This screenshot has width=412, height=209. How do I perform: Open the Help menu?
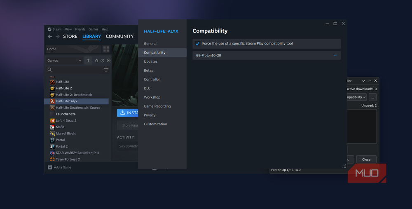pyautogui.click(x=105, y=29)
